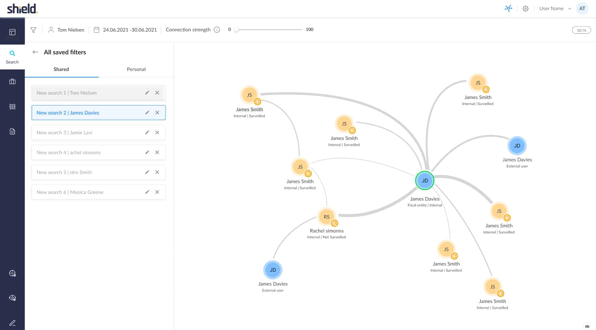This screenshot has height=330, width=596.
Task: Edit New search 2 James Davies filter
Action: tap(147, 112)
